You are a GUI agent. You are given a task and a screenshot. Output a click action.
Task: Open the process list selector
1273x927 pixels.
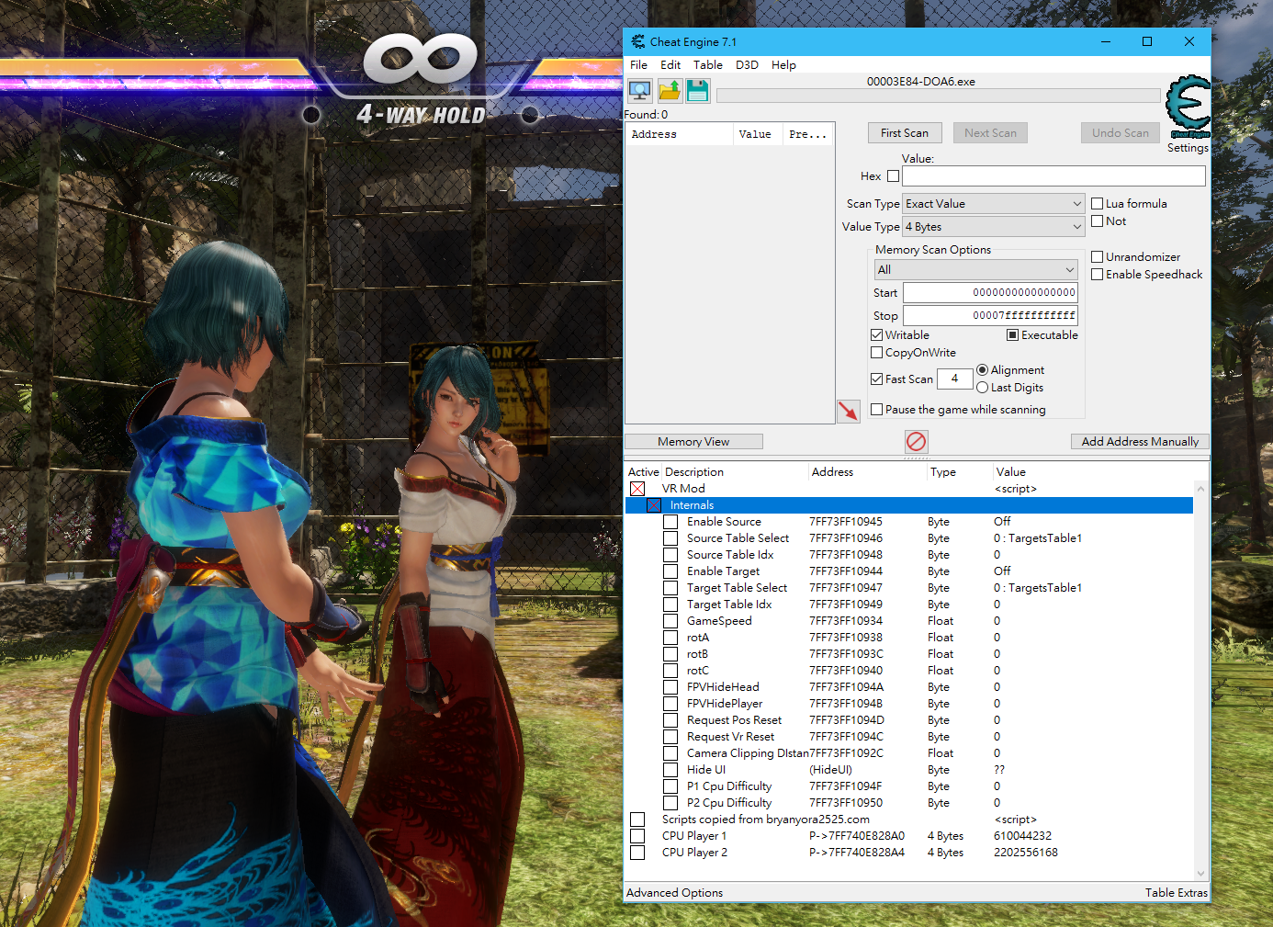[x=639, y=90]
